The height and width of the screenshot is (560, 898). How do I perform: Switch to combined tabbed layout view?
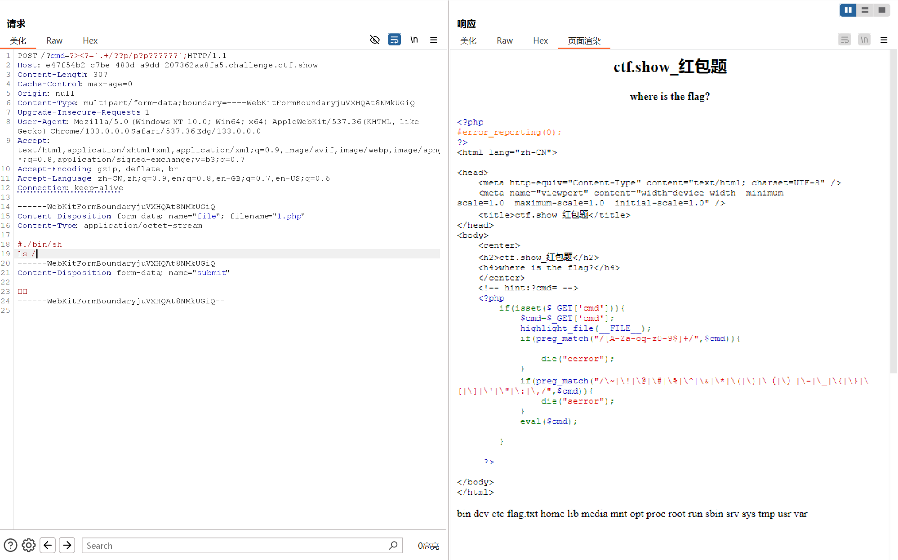coord(882,10)
